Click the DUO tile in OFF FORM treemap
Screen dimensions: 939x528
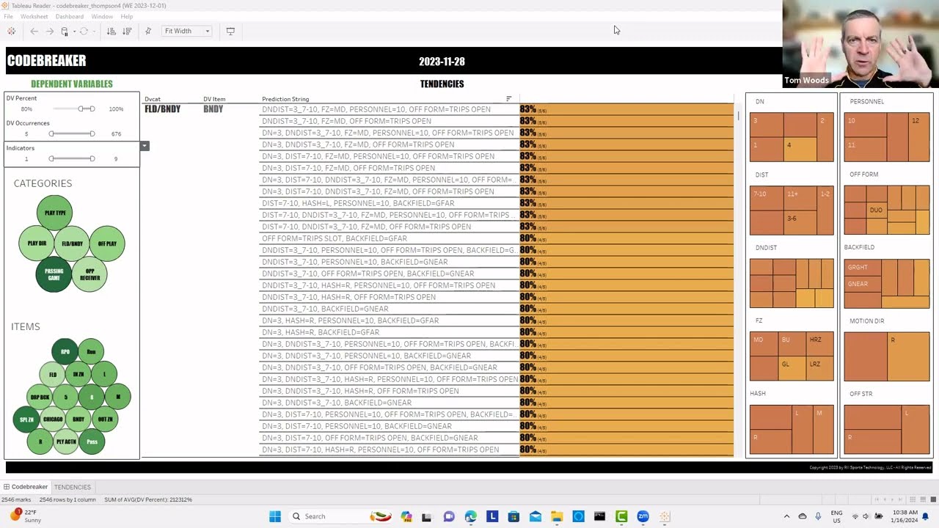tap(876, 210)
